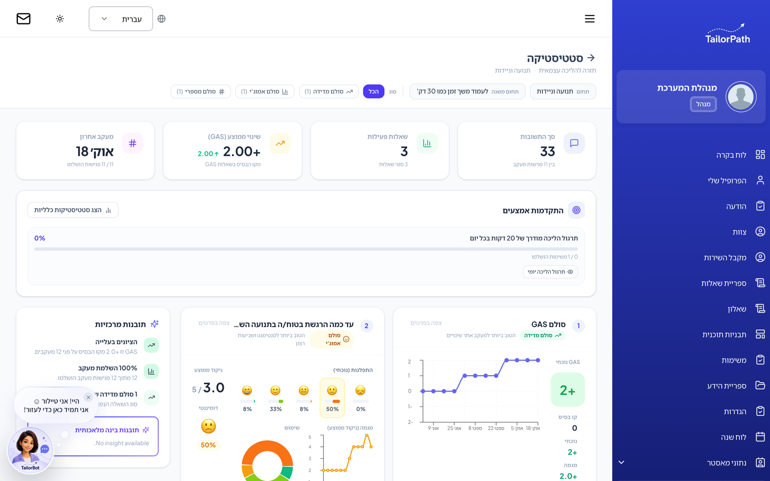Click the הצג סטטיסטיקות כלליות button

click(x=73, y=210)
